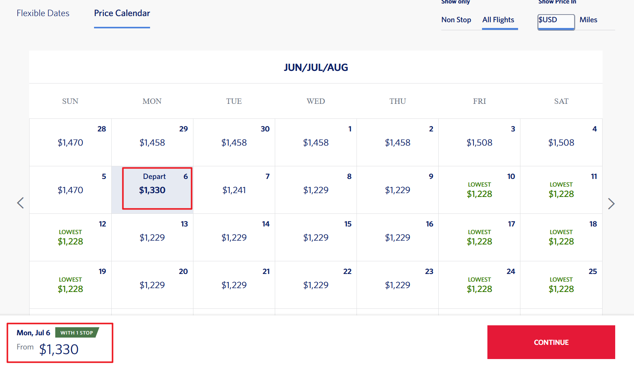Click the WITH 1 STOP badge
Image resolution: width=634 pixels, height=369 pixels.
[77, 333]
